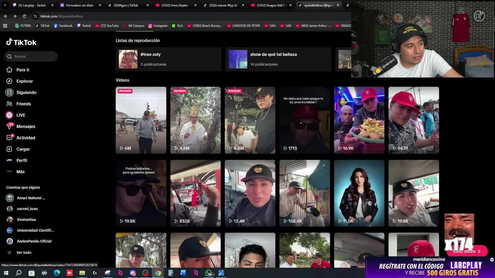Play pinned video with 4.6M views
The width and height of the screenshot is (495, 278).
click(x=195, y=120)
